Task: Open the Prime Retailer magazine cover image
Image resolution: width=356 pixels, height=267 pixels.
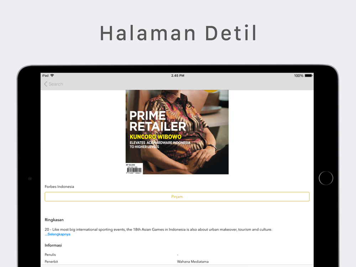Action: coord(177,132)
